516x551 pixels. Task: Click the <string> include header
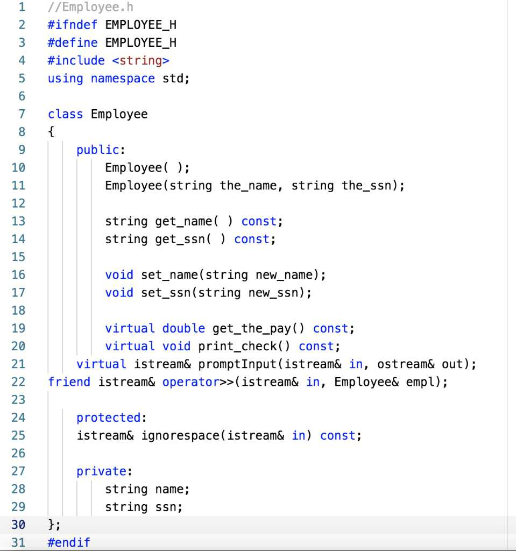point(140,61)
